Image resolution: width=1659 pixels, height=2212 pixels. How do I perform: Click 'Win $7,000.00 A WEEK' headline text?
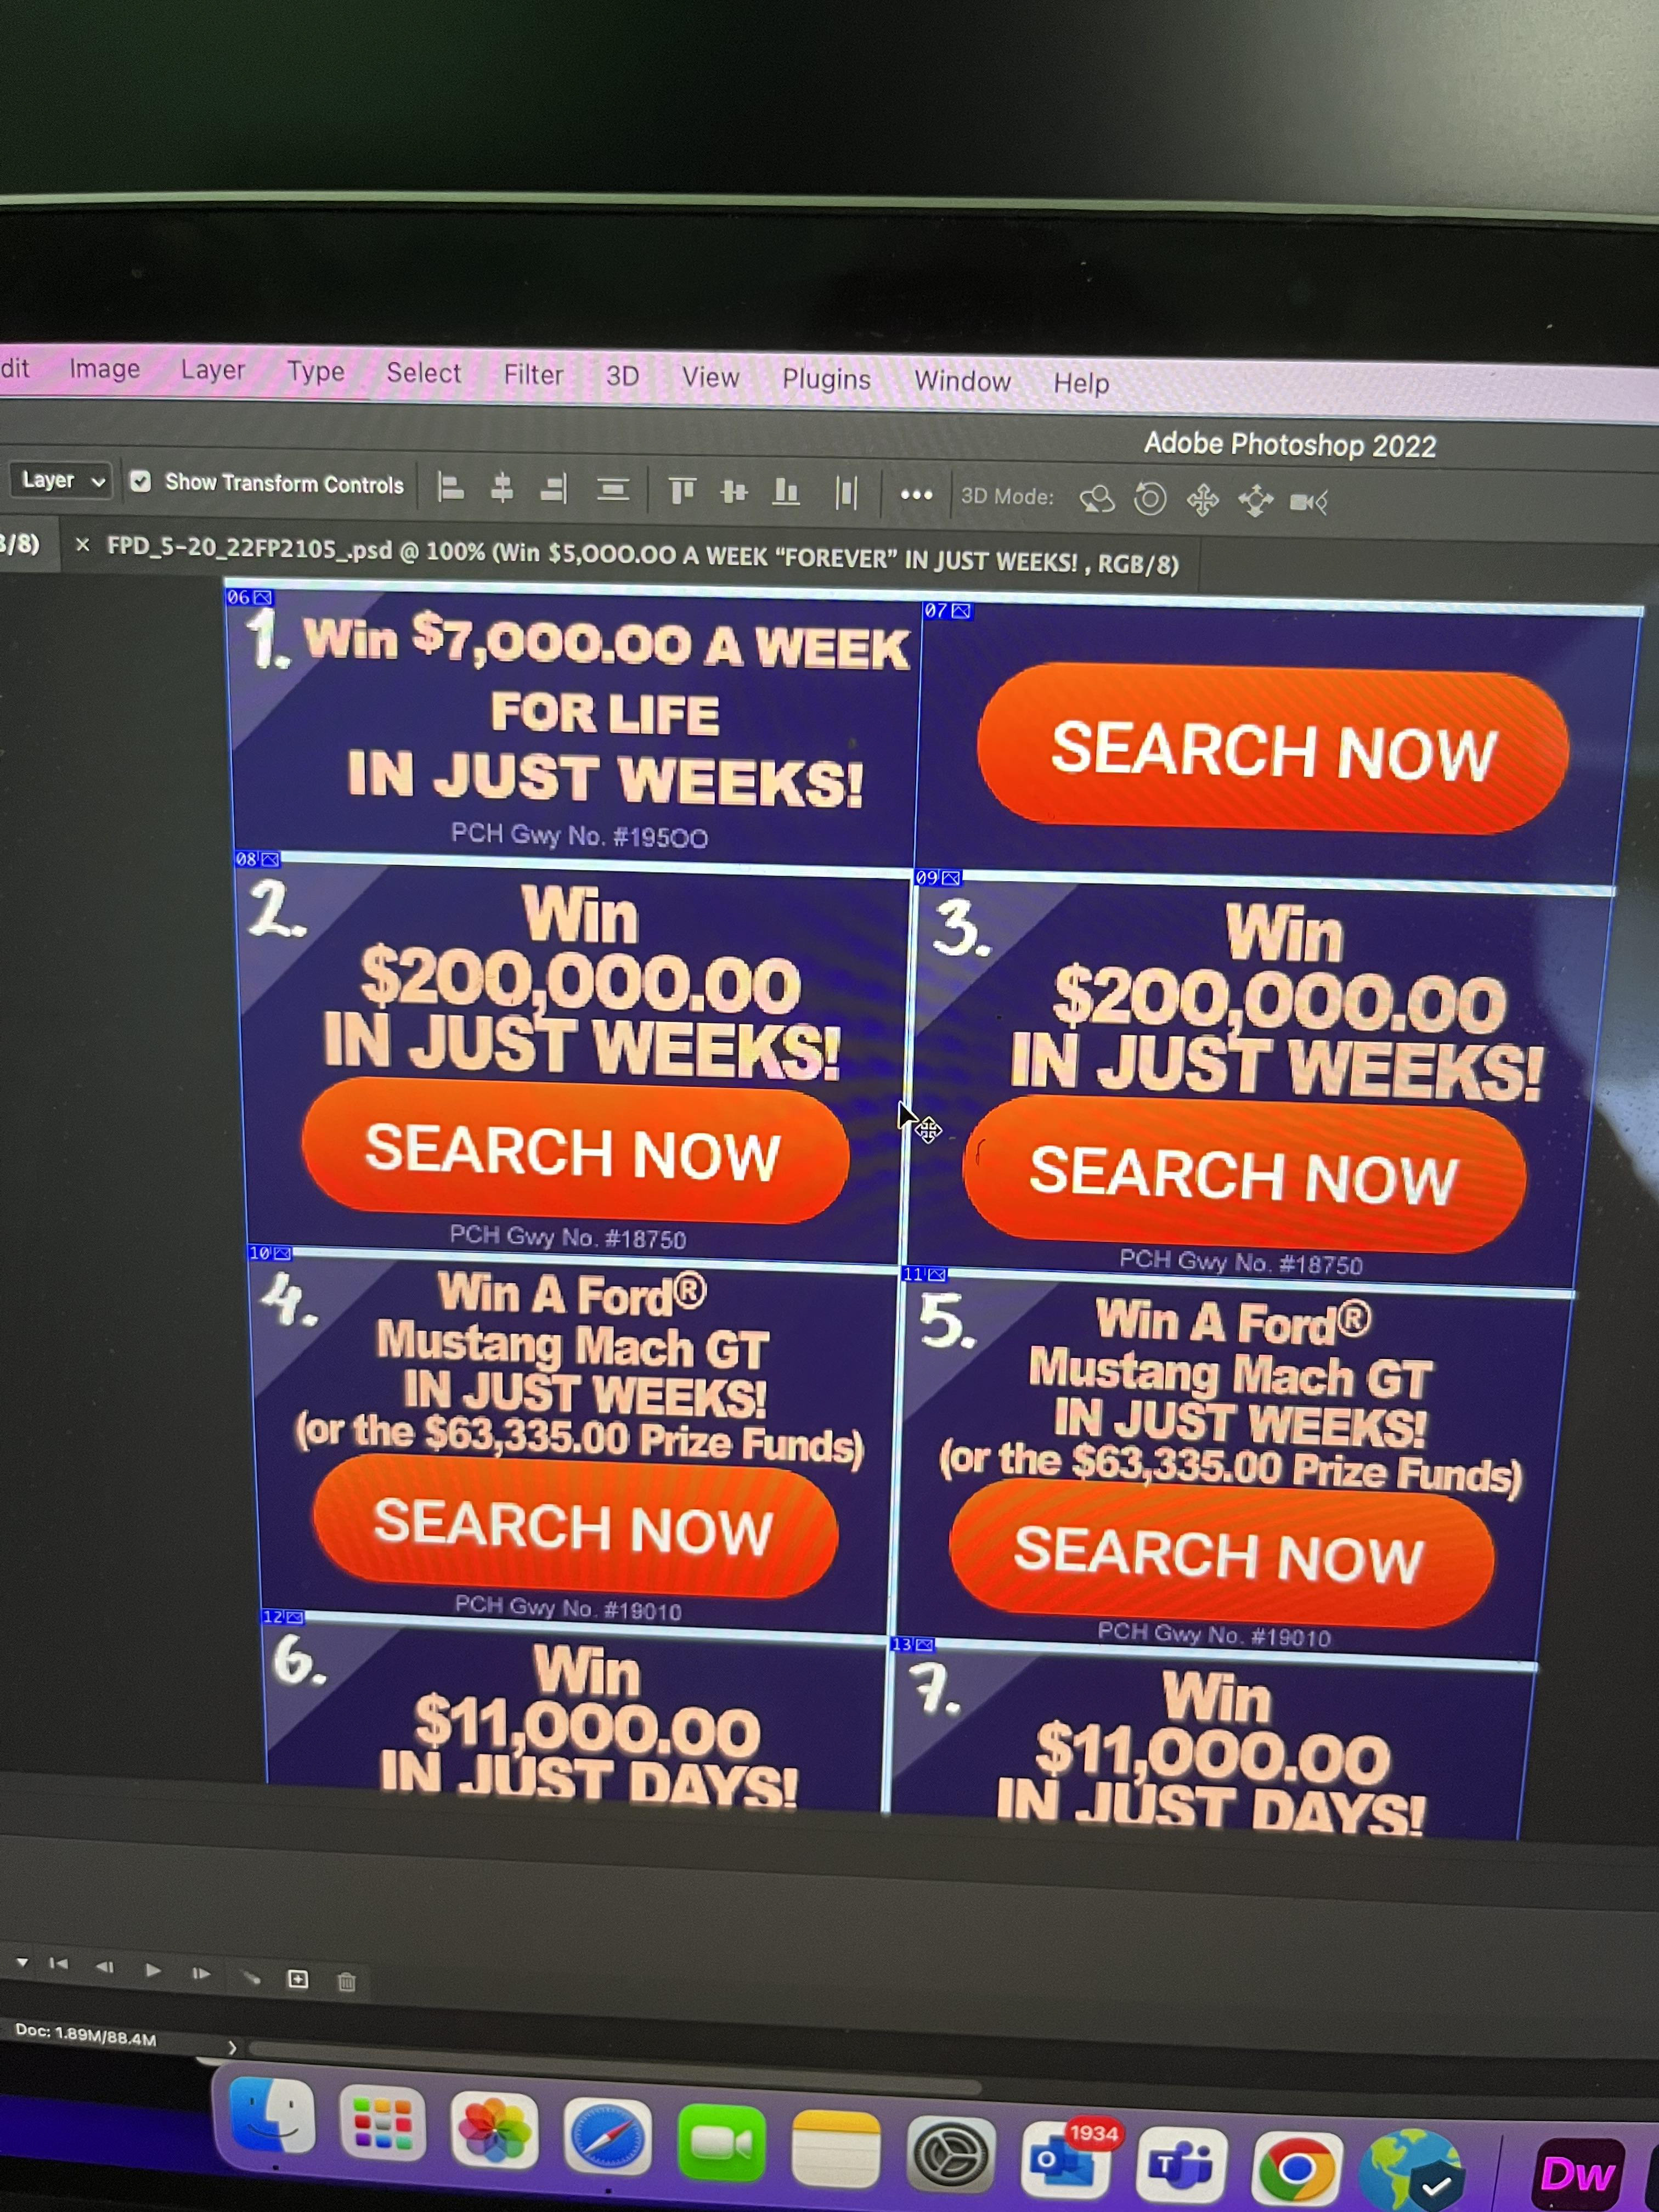pos(606,641)
